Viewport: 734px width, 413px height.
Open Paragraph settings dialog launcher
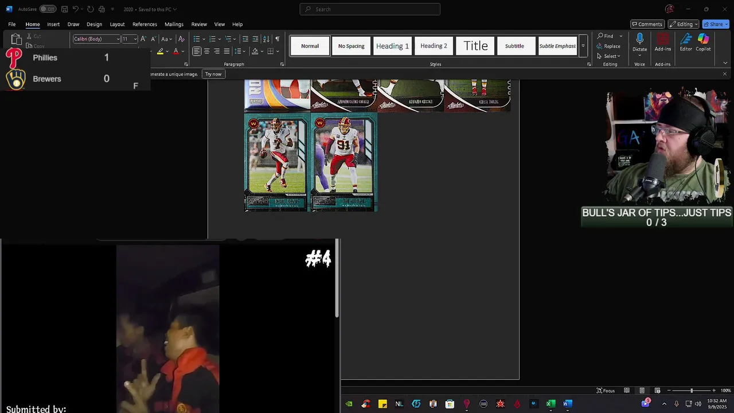click(x=282, y=64)
